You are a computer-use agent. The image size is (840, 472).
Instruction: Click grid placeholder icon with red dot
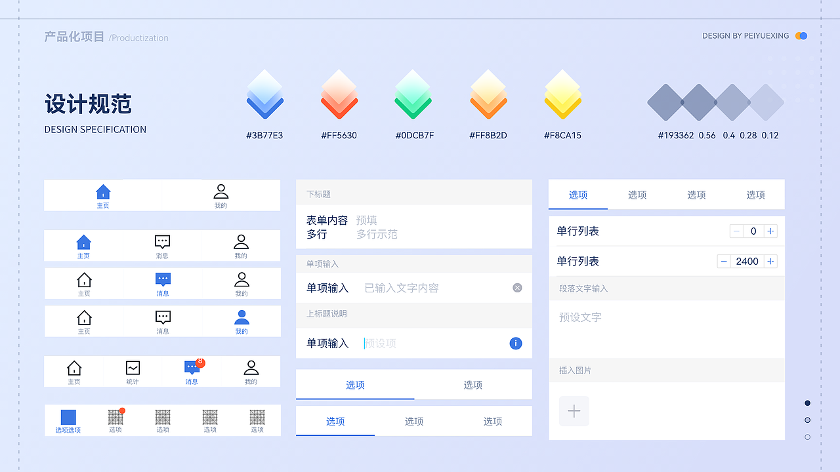tap(115, 417)
